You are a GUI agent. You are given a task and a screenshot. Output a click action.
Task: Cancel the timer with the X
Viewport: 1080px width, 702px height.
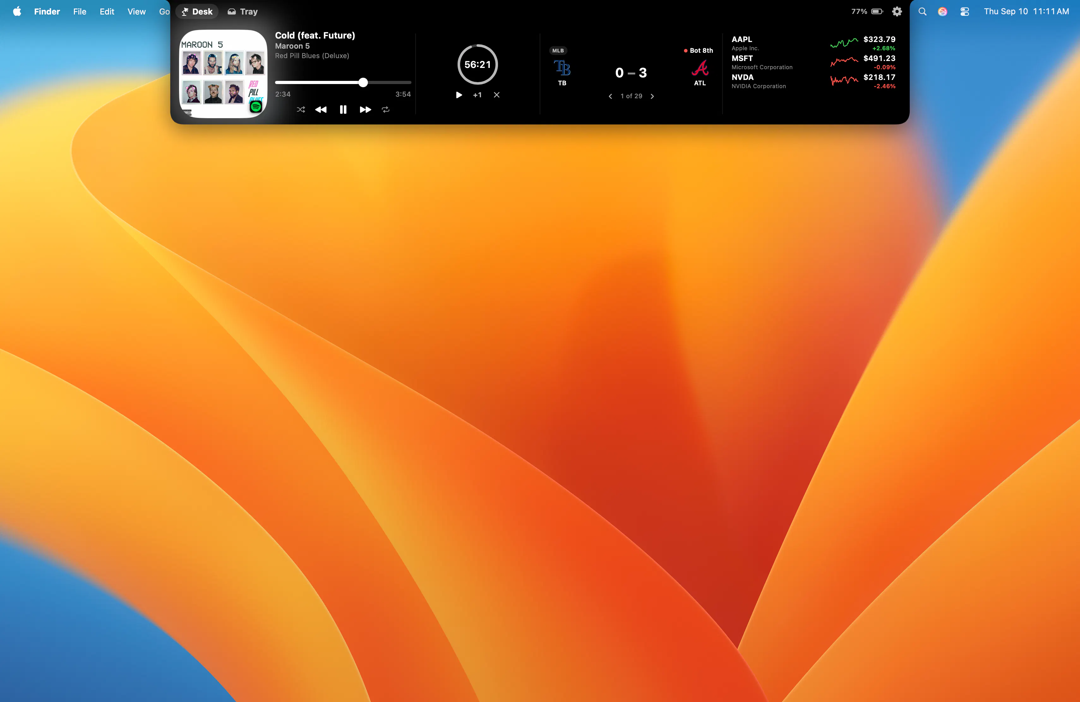tap(497, 95)
